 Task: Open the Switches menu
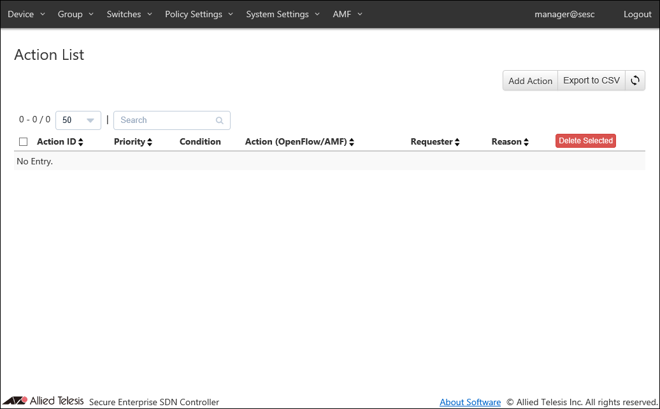pyautogui.click(x=129, y=14)
